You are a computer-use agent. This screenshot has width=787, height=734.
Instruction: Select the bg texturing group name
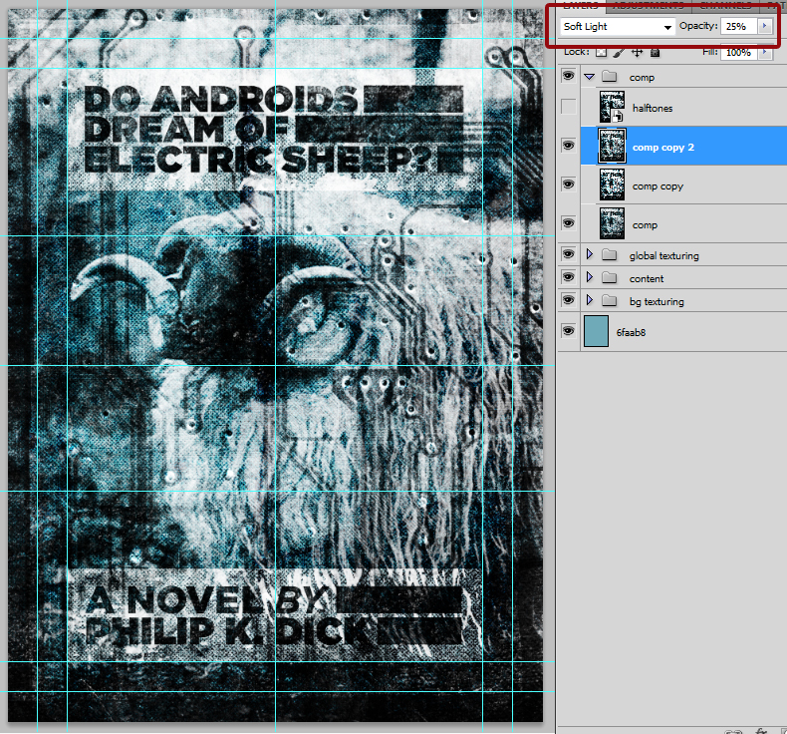coord(656,301)
